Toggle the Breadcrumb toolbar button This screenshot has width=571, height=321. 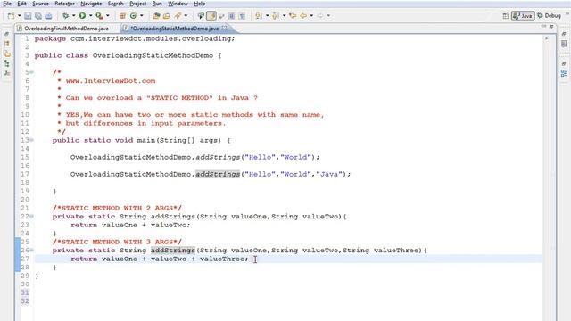click(x=201, y=16)
